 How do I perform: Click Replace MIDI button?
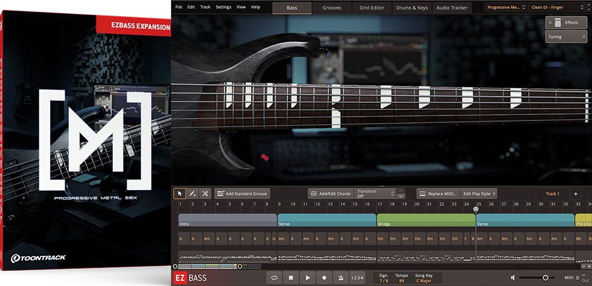click(439, 193)
